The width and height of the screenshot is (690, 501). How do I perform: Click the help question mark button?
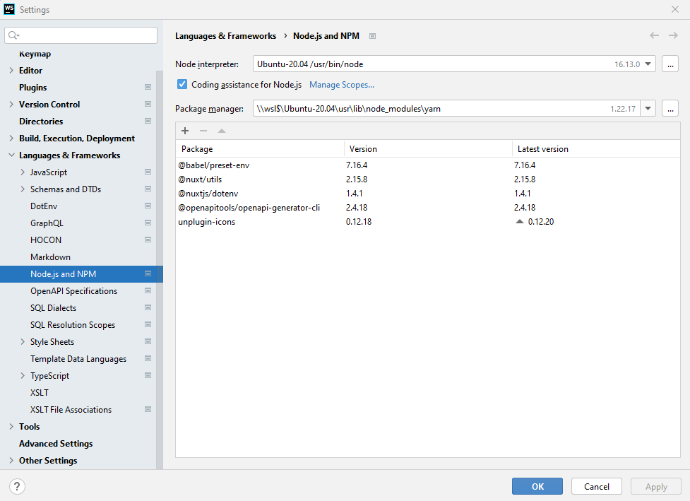(17, 486)
